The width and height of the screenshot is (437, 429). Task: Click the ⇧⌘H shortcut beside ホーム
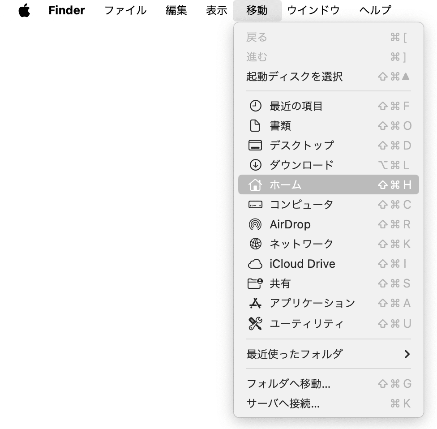(394, 184)
